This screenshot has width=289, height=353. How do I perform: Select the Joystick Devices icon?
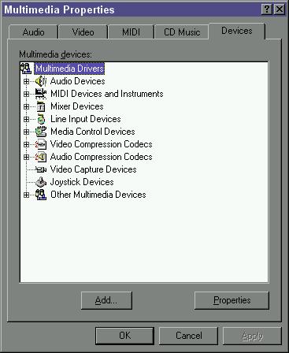41,182
